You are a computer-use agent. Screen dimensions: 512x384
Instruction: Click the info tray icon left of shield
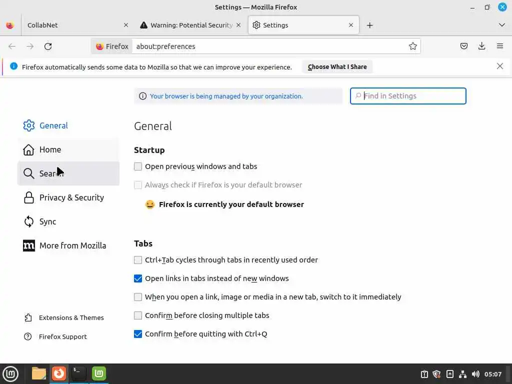coord(424,374)
